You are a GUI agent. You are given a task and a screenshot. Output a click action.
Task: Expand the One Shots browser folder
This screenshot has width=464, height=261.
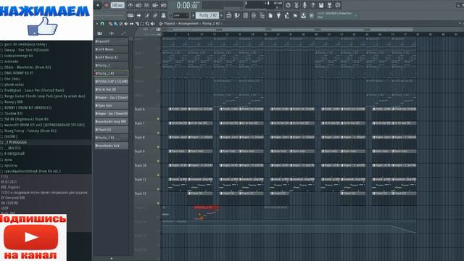(12, 79)
